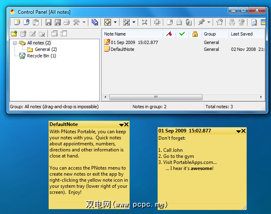
Task: Click the Save As floppy icon
Action: [58, 22]
